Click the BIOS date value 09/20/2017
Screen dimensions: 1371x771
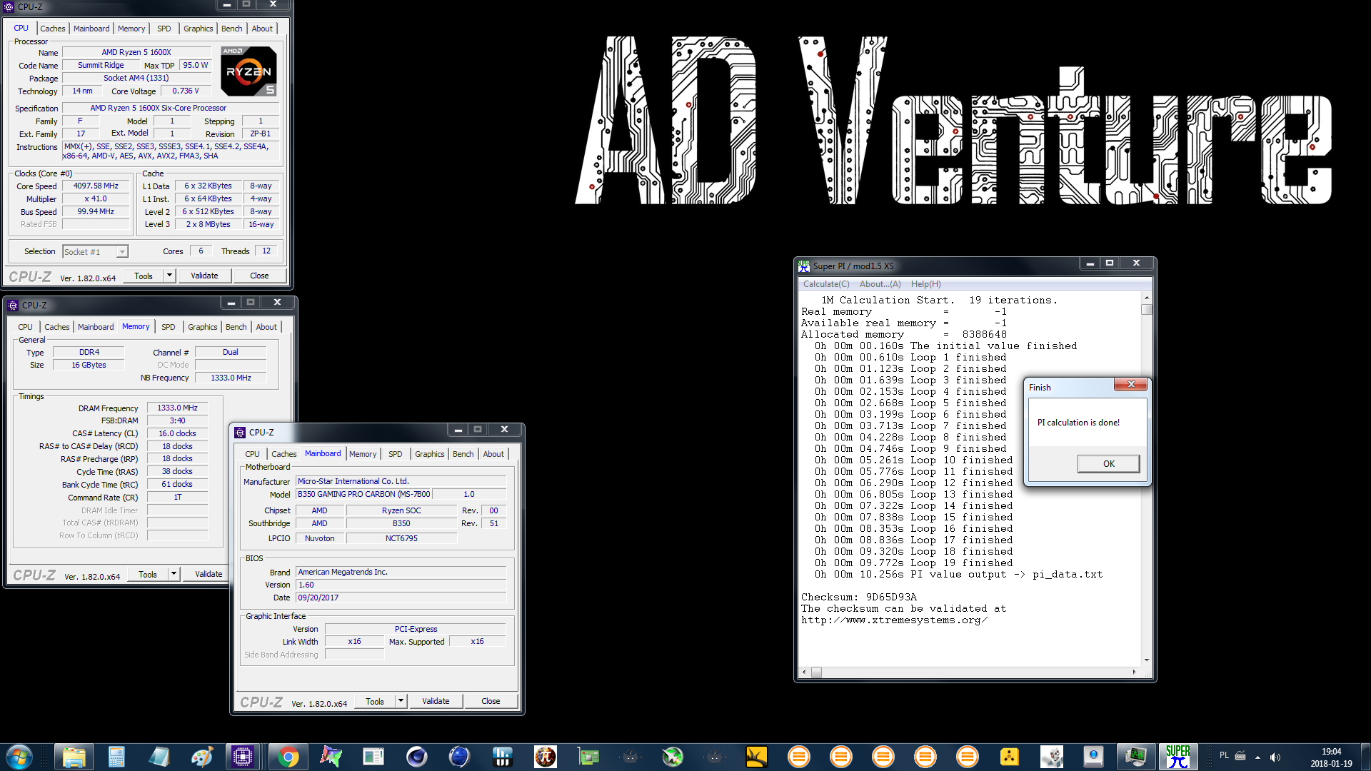point(401,598)
